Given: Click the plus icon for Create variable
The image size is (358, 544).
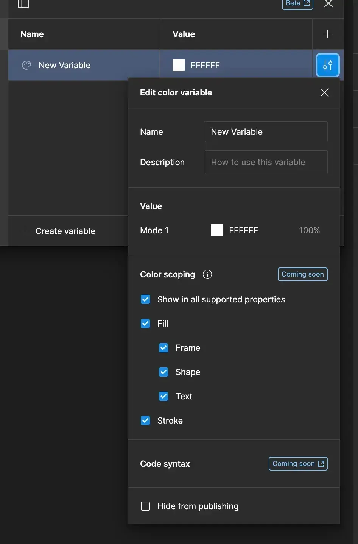Looking at the screenshot, I should click(x=25, y=231).
